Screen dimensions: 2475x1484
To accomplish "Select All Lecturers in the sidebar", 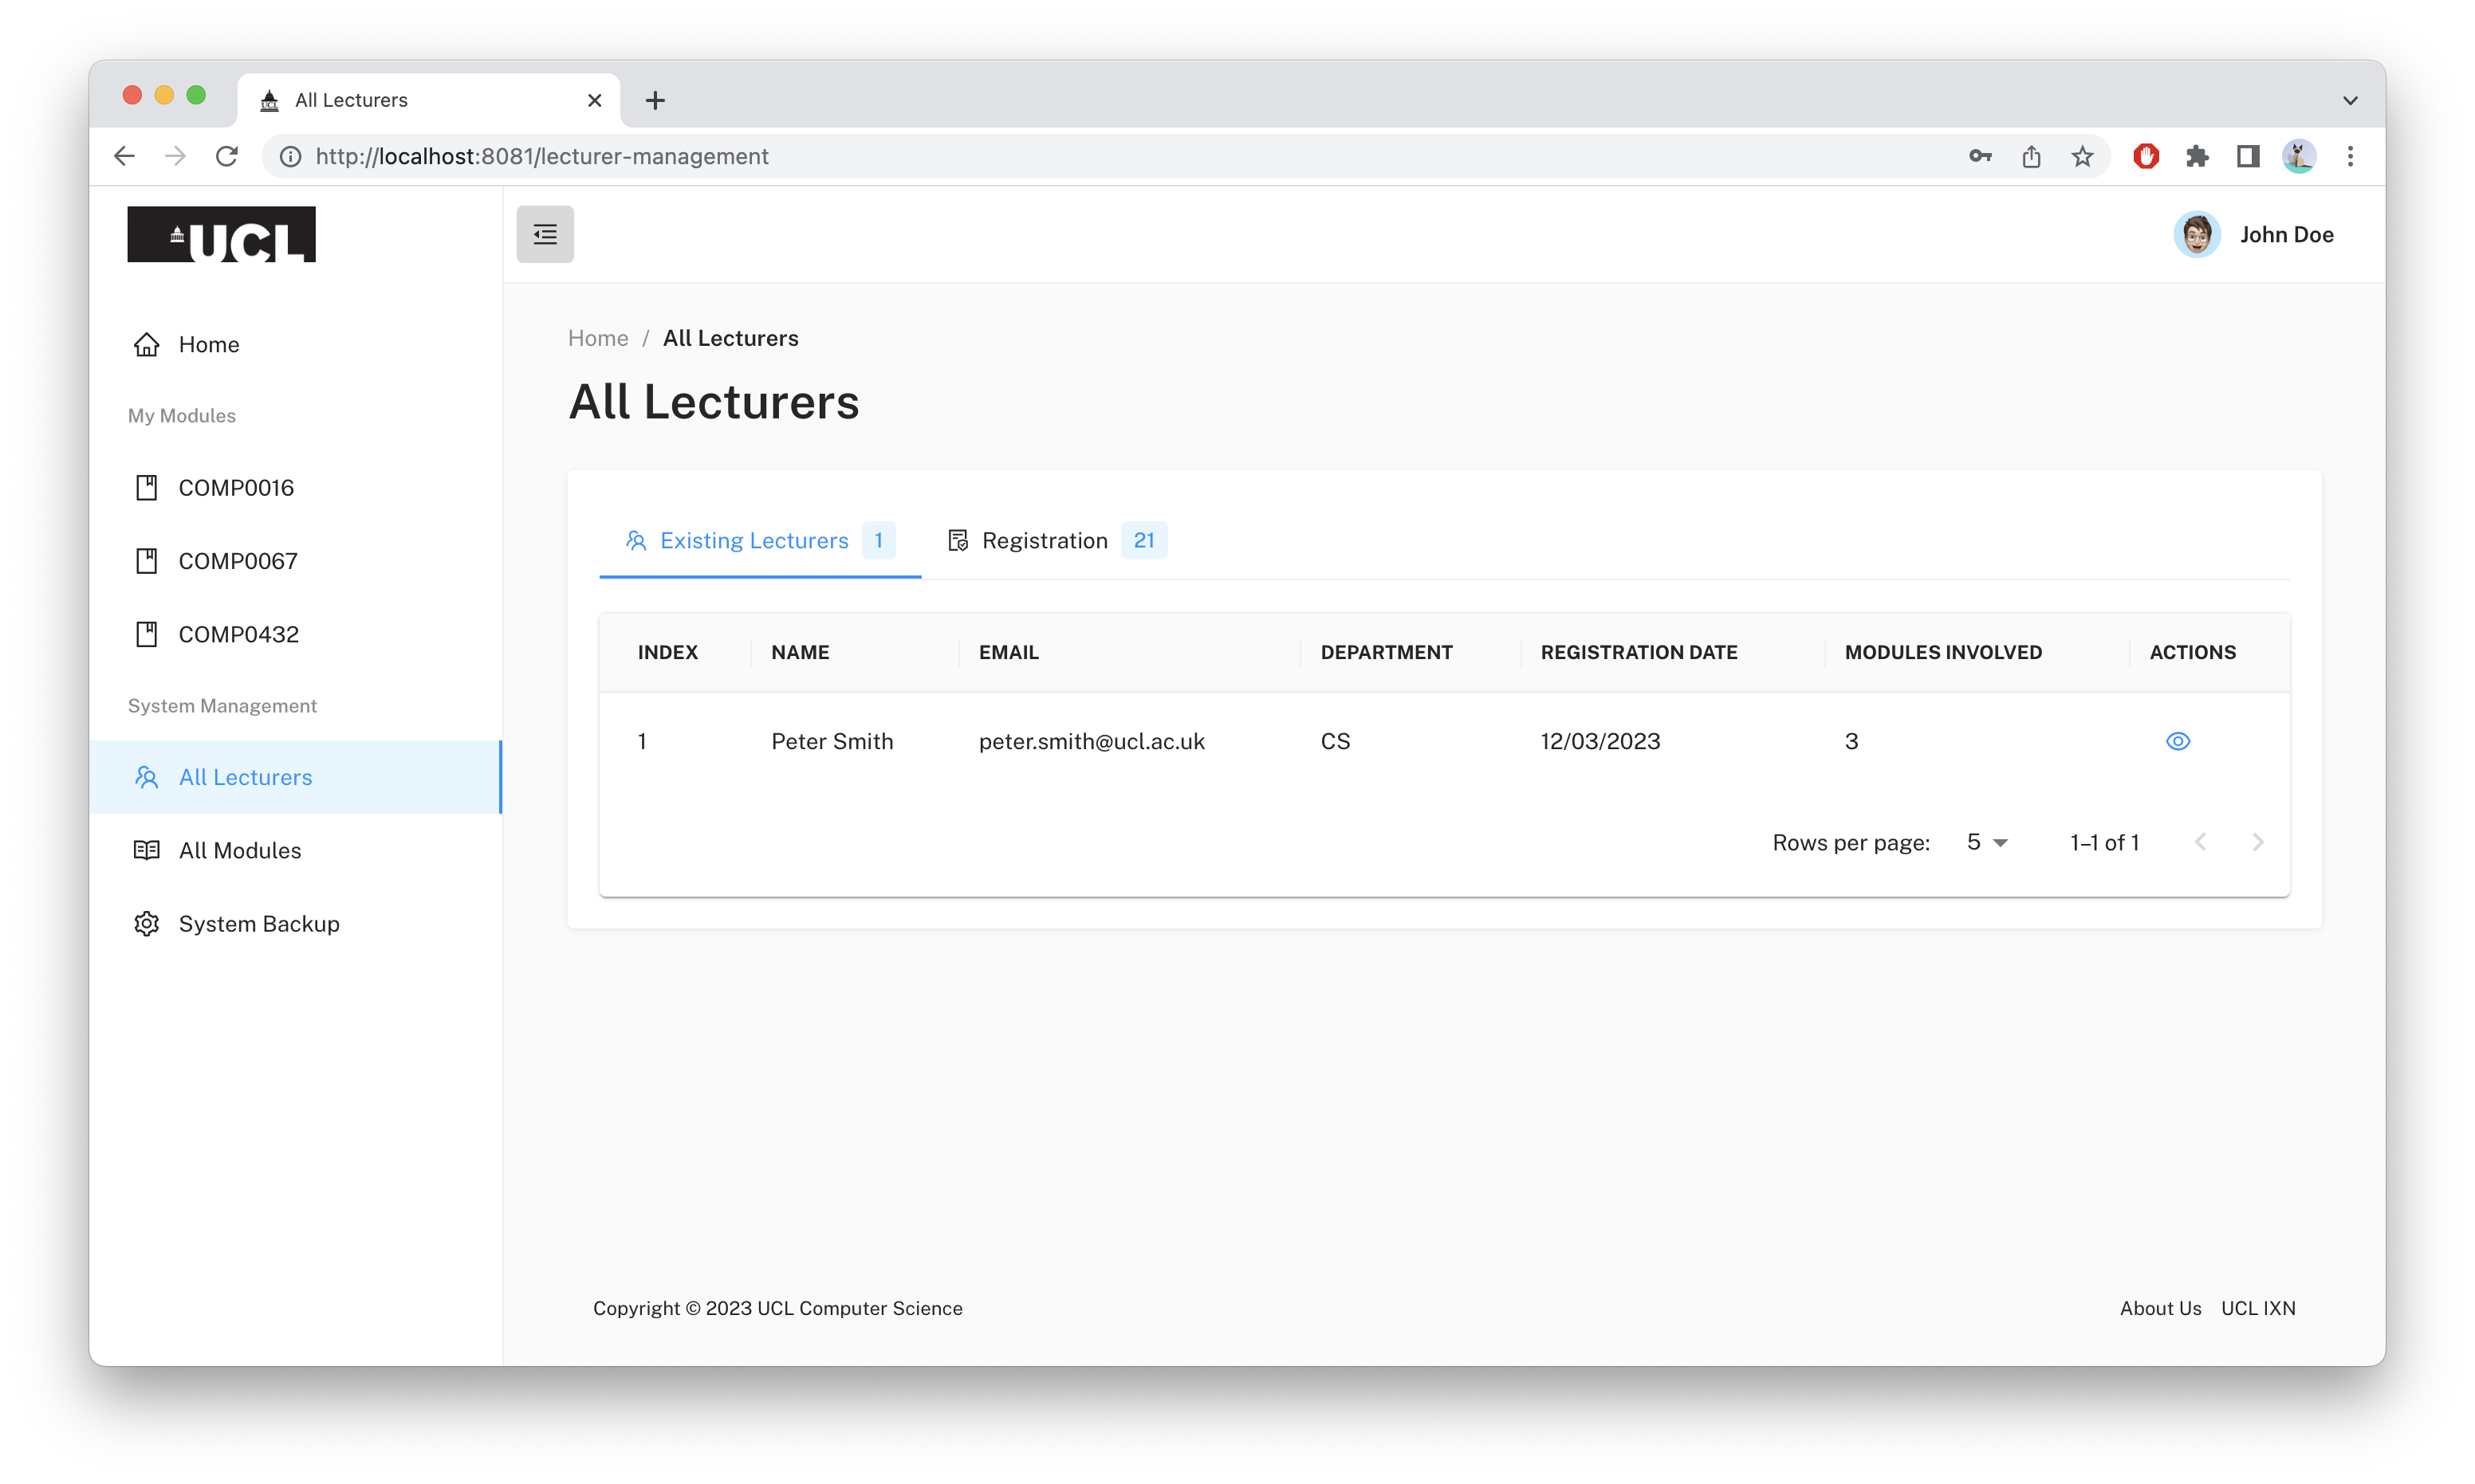I will click(295, 777).
